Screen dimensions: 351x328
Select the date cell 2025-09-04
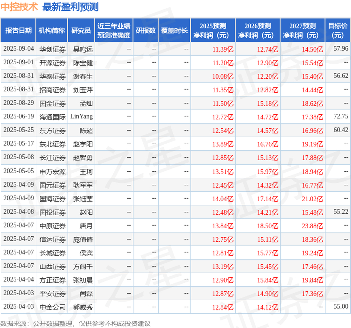coord(19,49)
